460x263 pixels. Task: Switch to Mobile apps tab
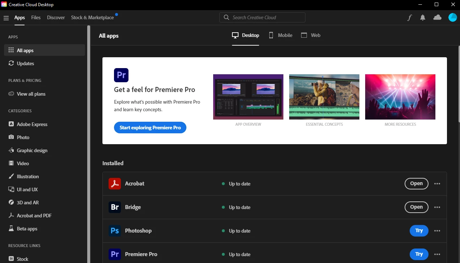pyautogui.click(x=280, y=35)
